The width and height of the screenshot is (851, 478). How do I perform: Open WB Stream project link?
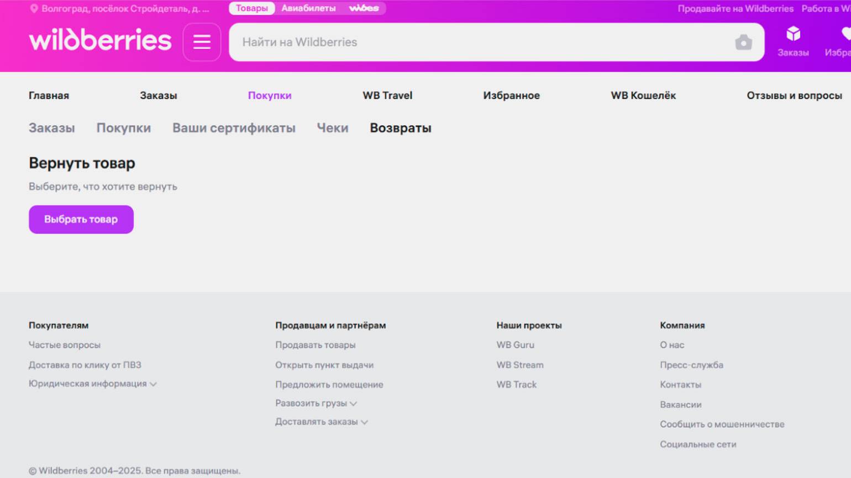point(520,365)
